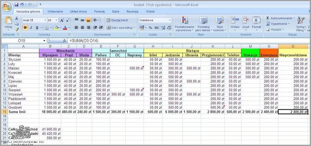
Task: Open the round Office button menu
Action: [7, 7]
